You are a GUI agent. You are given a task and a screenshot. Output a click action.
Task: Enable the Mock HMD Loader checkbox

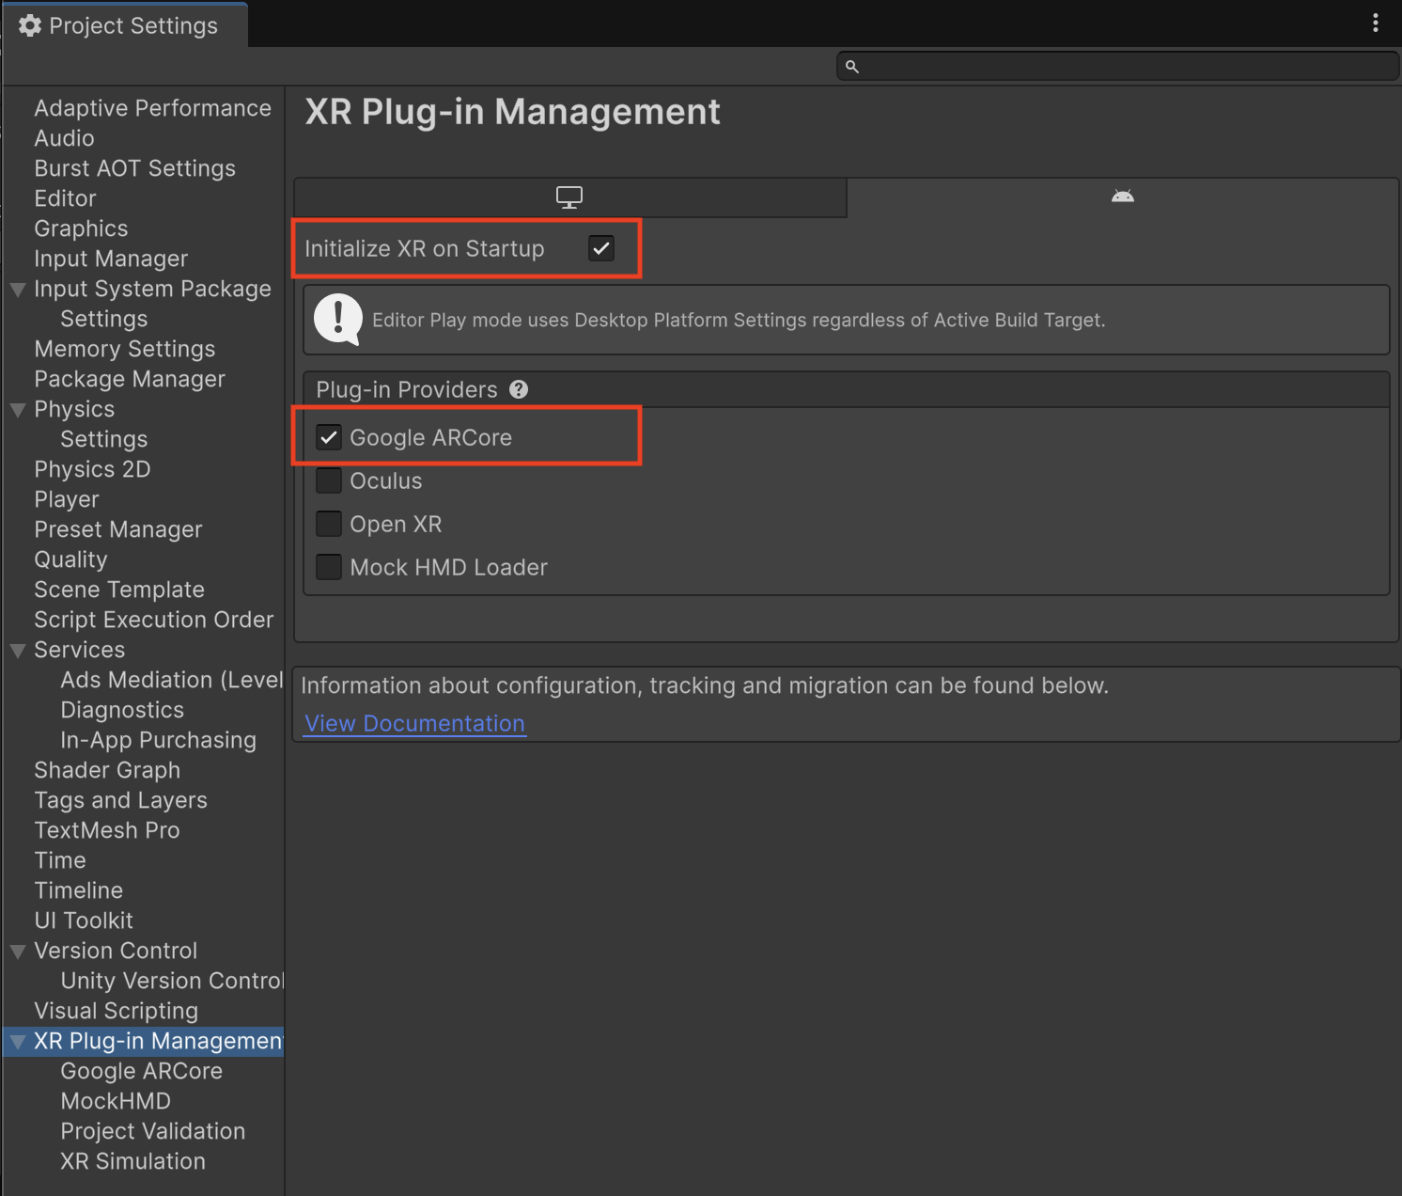(x=329, y=567)
